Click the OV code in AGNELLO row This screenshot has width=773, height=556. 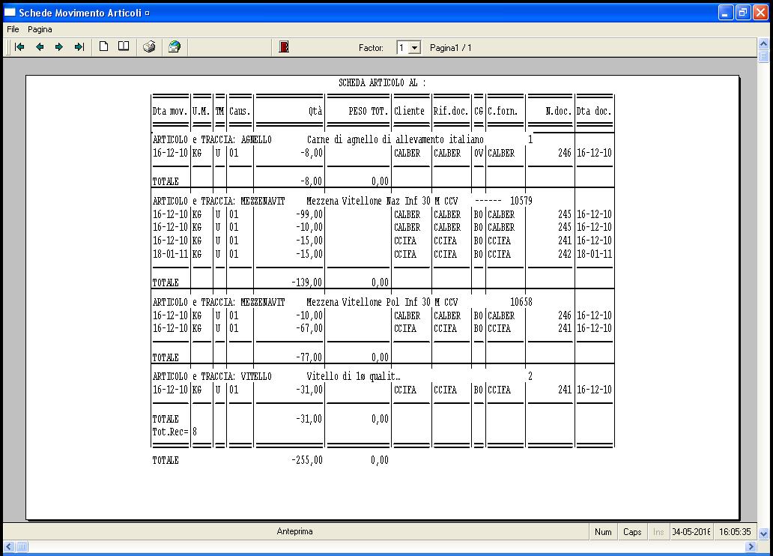click(x=479, y=153)
